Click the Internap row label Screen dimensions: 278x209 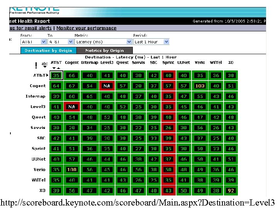(x=36, y=96)
